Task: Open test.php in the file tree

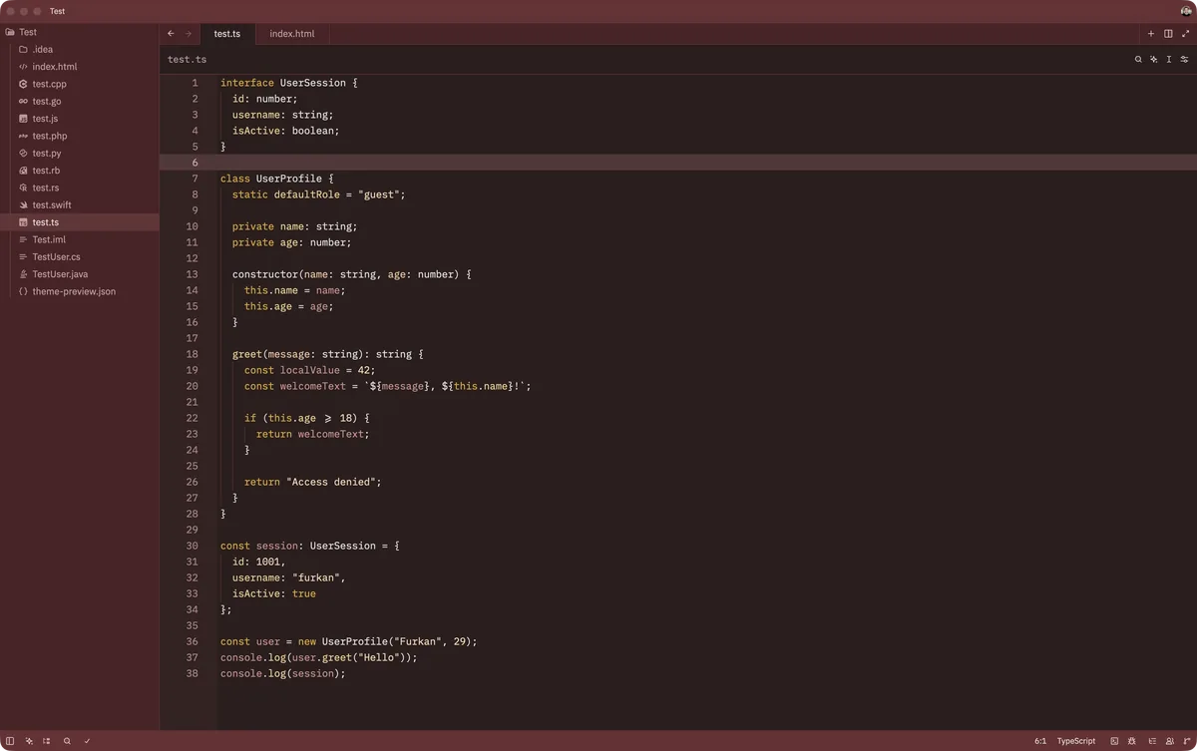Action: tap(80, 136)
